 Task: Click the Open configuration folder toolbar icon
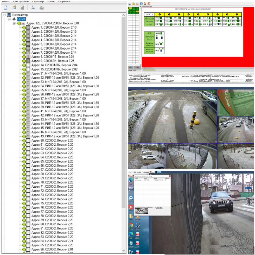point(14,8)
